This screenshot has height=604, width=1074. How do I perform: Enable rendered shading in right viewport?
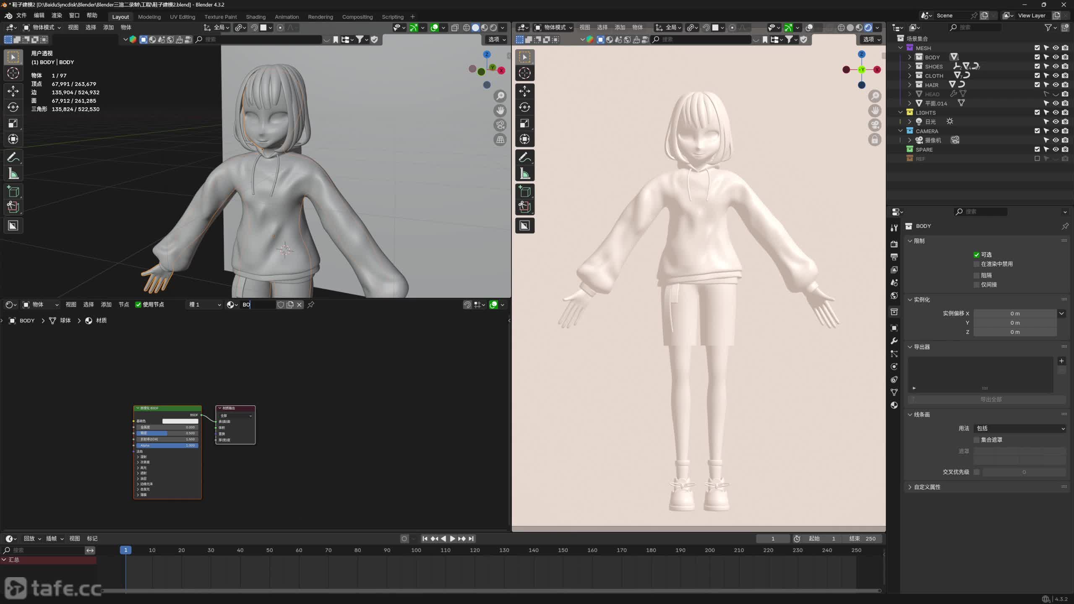pos(868,28)
